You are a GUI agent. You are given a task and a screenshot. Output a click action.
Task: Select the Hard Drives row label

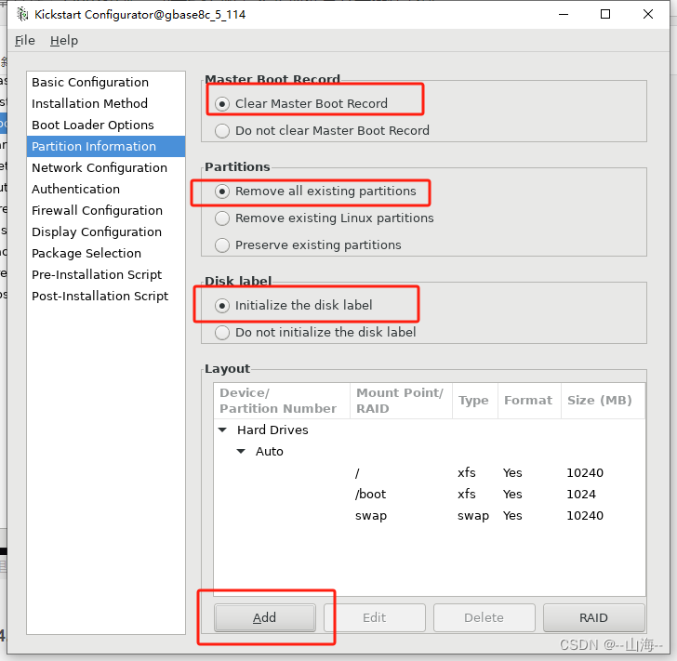coord(272,430)
